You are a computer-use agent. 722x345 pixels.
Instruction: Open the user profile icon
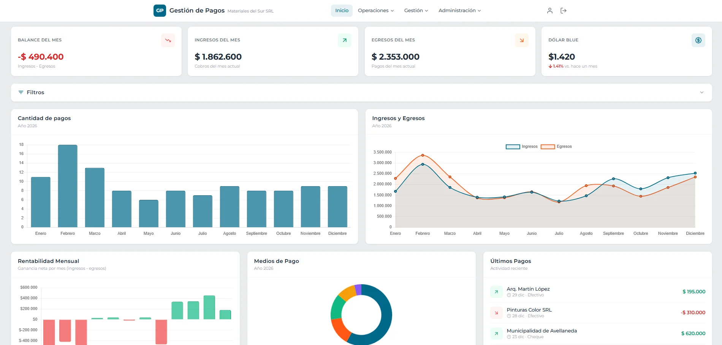click(549, 11)
